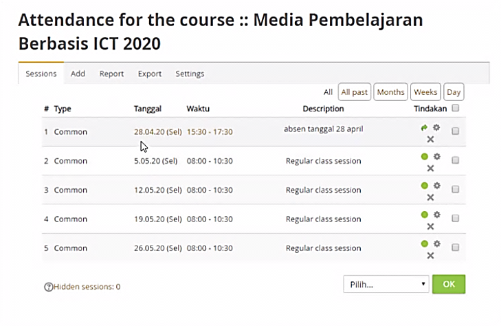501x326 pixels.
Task: Tick checkbox for session 5 on 26.05.20
Action: pyautogui.click(x=455, y=248)
